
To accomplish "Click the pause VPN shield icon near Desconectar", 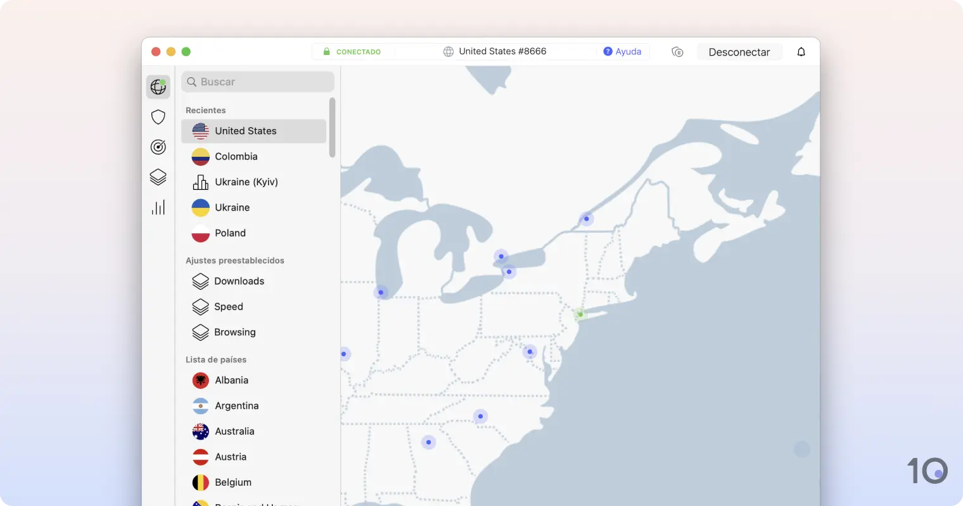I will coord(677,52).
